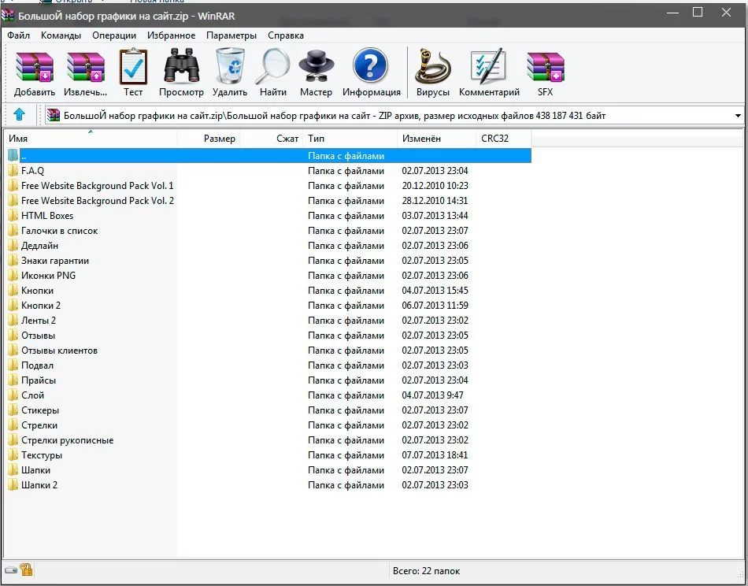Show archive Информация (Info) icon
The height and width of the screenshot is (586, 748).
pyautogui.click(x=372, y=68)
